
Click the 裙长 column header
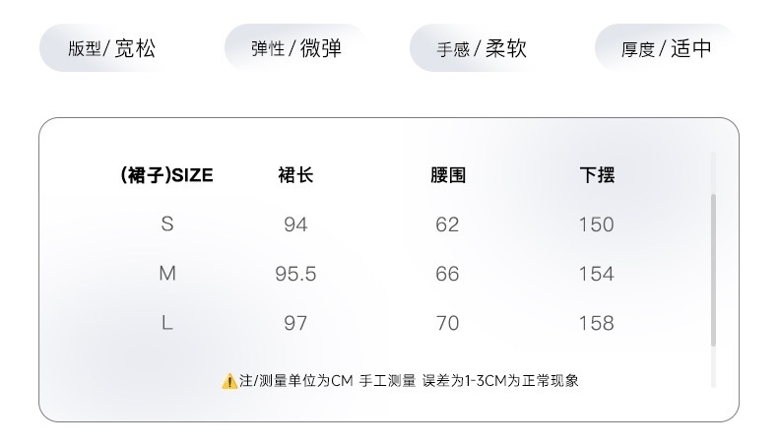coord(295,175)
